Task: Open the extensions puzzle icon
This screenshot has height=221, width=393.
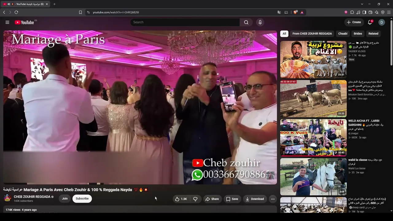Action: 352,12
